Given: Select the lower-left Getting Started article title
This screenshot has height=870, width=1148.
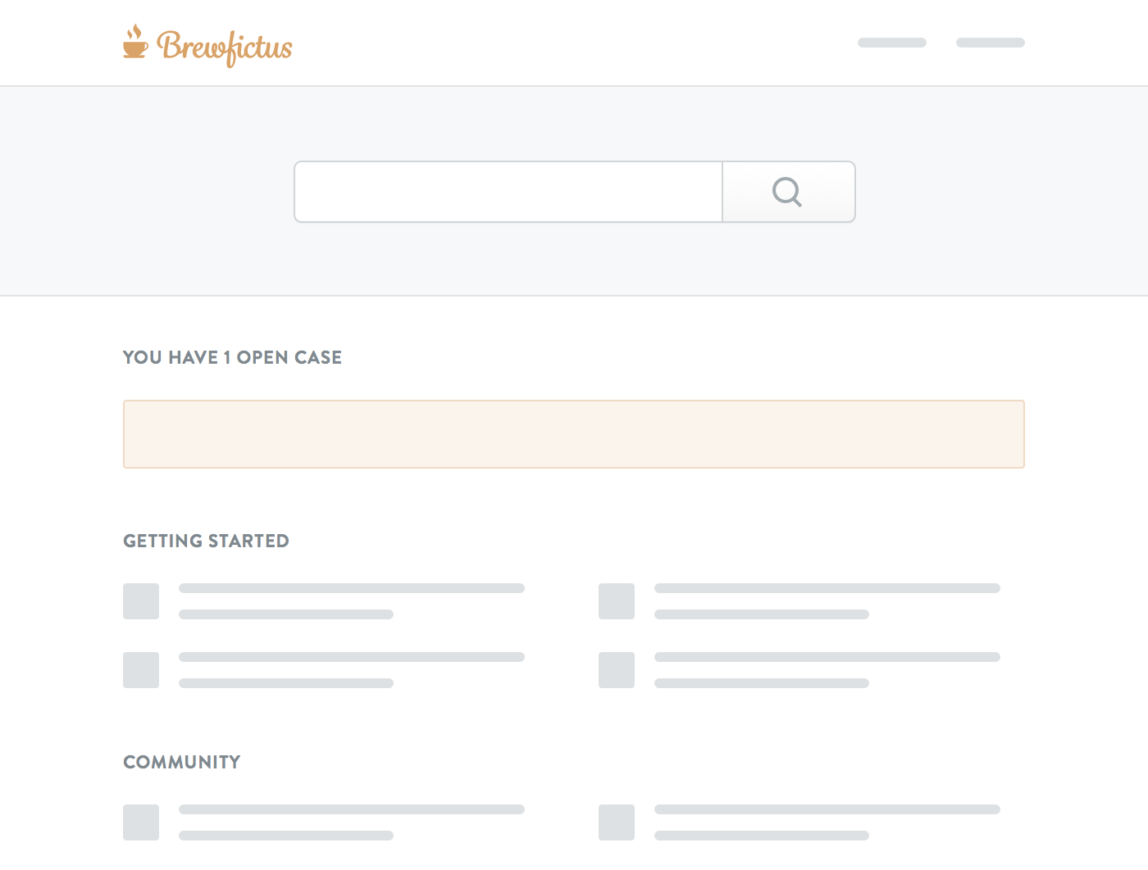Looking at the screenshot, I should point(352,657).
